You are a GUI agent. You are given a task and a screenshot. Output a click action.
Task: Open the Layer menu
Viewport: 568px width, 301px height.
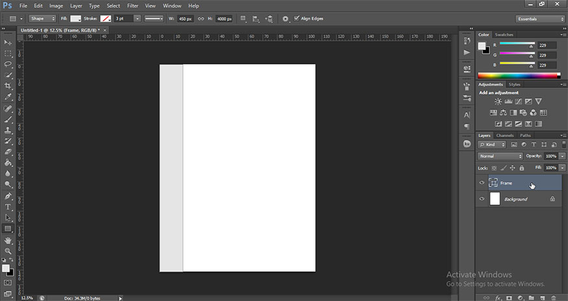click(x=76, y=6)
